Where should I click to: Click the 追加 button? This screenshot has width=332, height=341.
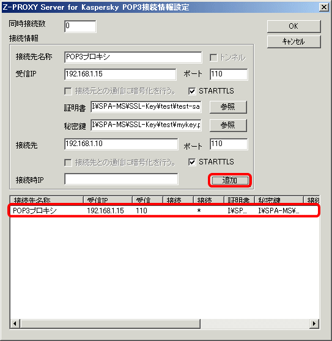point(230,180)
